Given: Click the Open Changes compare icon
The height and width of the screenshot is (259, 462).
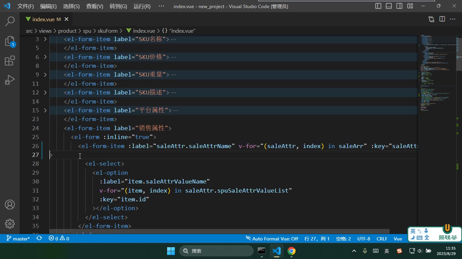Looking at the screenshot, I should [x=431, y=19].
